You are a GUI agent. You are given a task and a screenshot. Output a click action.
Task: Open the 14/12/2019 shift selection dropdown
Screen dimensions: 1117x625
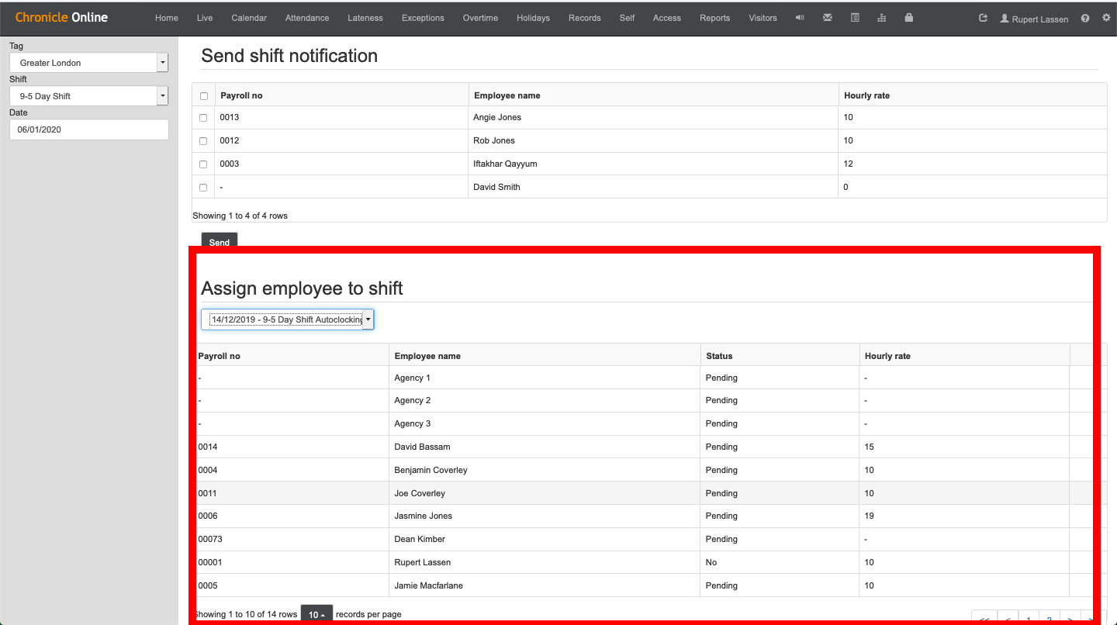(x=288, y=319)
